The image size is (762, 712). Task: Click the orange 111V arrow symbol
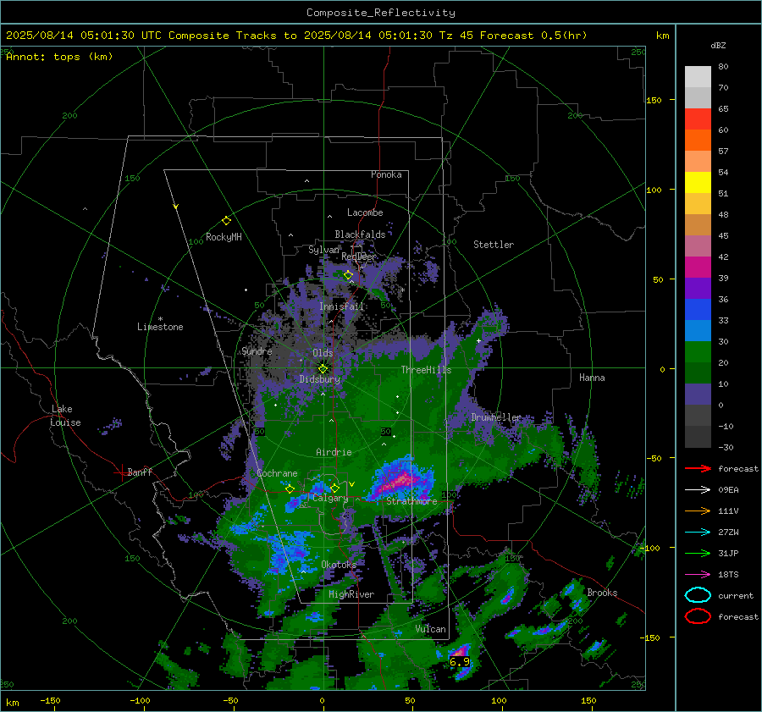pyautogui.click(x=698, y=511)
